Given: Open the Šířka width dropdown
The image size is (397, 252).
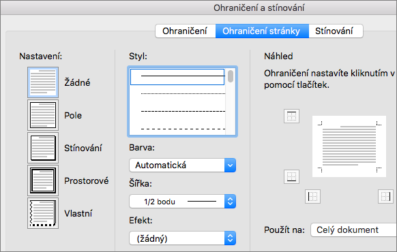Looking at the screenshot, I should coord(182,202).
